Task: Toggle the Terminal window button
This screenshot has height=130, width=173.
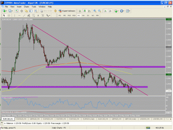Action: pos(31,11)
